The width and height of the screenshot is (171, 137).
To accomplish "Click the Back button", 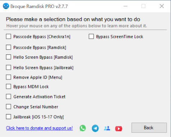I will (149, 128).
